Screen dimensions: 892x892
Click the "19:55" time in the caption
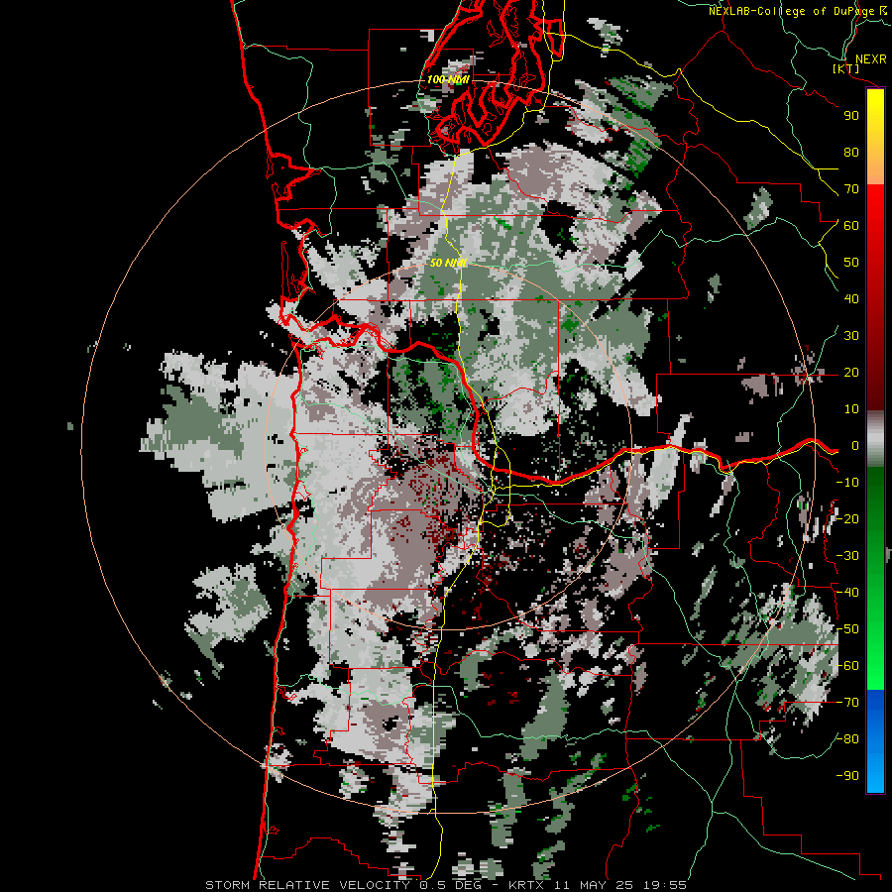(664, 885)
